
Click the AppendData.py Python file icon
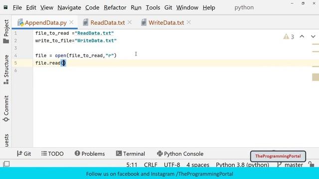pyautogui.click(x=20, y=22)
